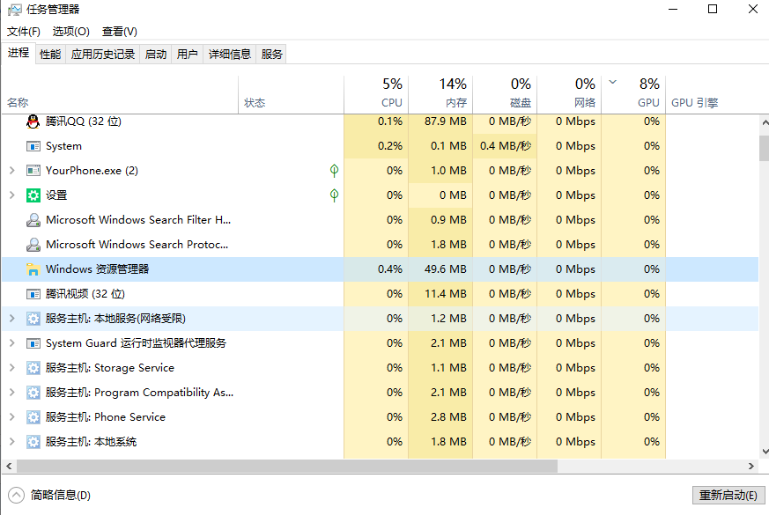This screenshot has height=515, width=769.
Task: Expand 服务主机: 本地服务(网络受限)
Action: point(11,319)
